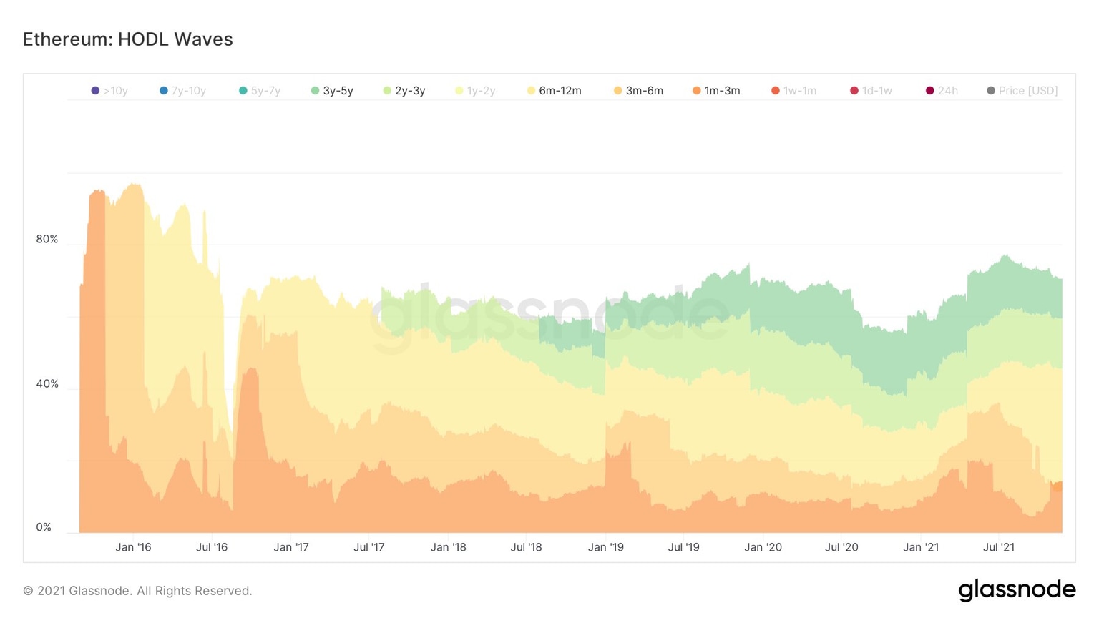The image size is (1099, 618).
Task: Click the gray Price [USD] legend dot
Action: [x=990, y=91]
